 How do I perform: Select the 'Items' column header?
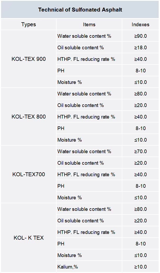click(89, 24)
